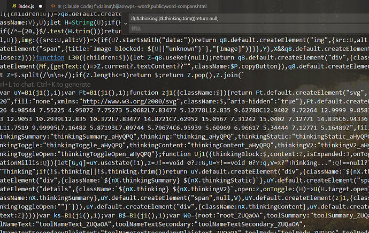Click 'thinkingContent_aHyQPQ' string in the code
The width and height of the screenshot is (369, 233).
pyautogui.click(x=230, y=145)
